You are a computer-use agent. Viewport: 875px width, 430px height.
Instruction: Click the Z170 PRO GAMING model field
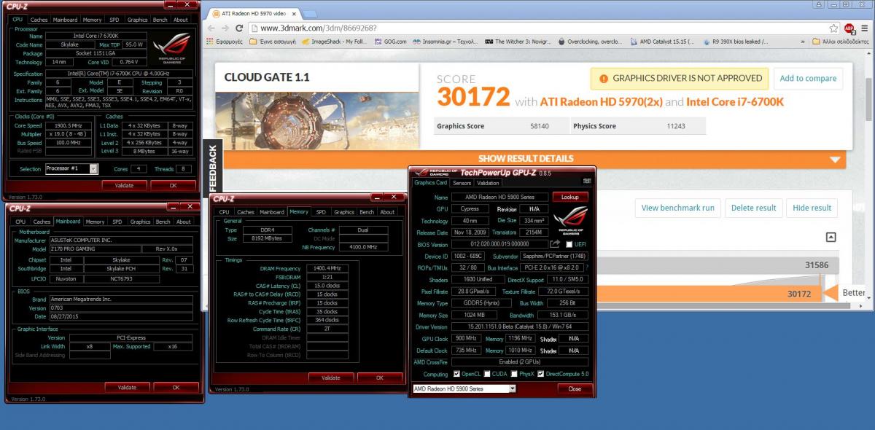97,249
